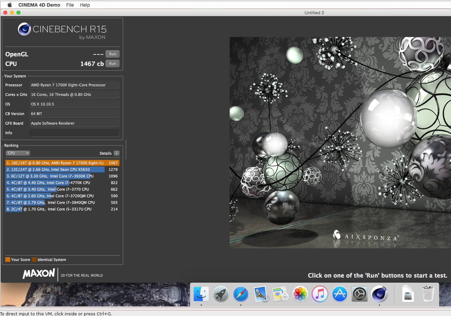The height and width of the screenshot is (316, 451).
Task: Click the OpenGL score placeholder dashes
Action: (x=98, y=54)
